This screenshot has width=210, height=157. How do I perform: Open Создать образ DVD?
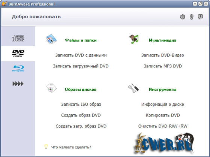point(81,115)
